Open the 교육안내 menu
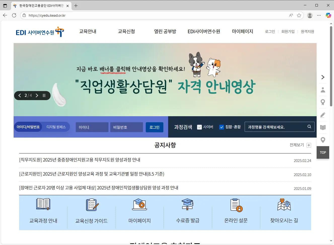The image size is (334, 245). (x=88, y=31)
